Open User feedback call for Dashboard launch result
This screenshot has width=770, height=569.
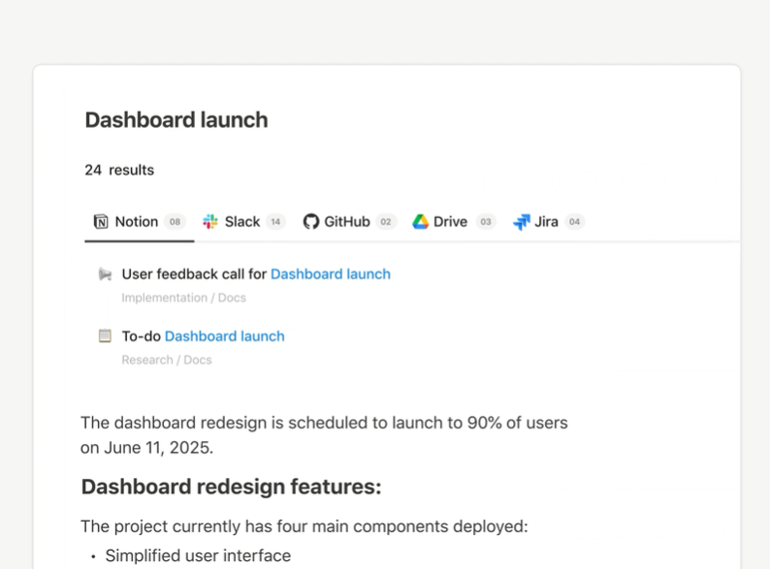point(256,274)
